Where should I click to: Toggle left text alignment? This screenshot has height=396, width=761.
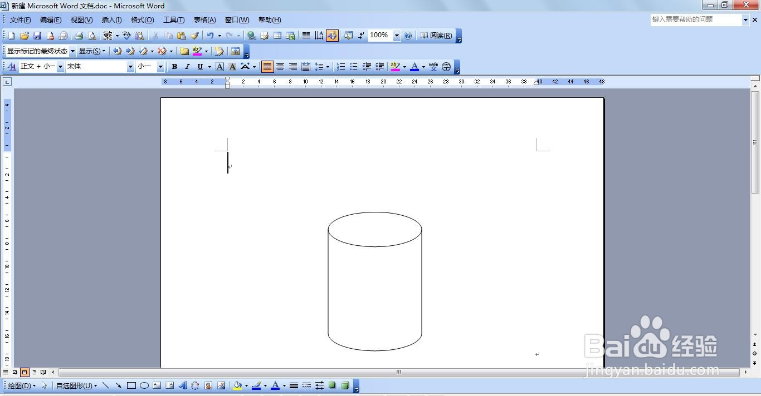(267, 67)
